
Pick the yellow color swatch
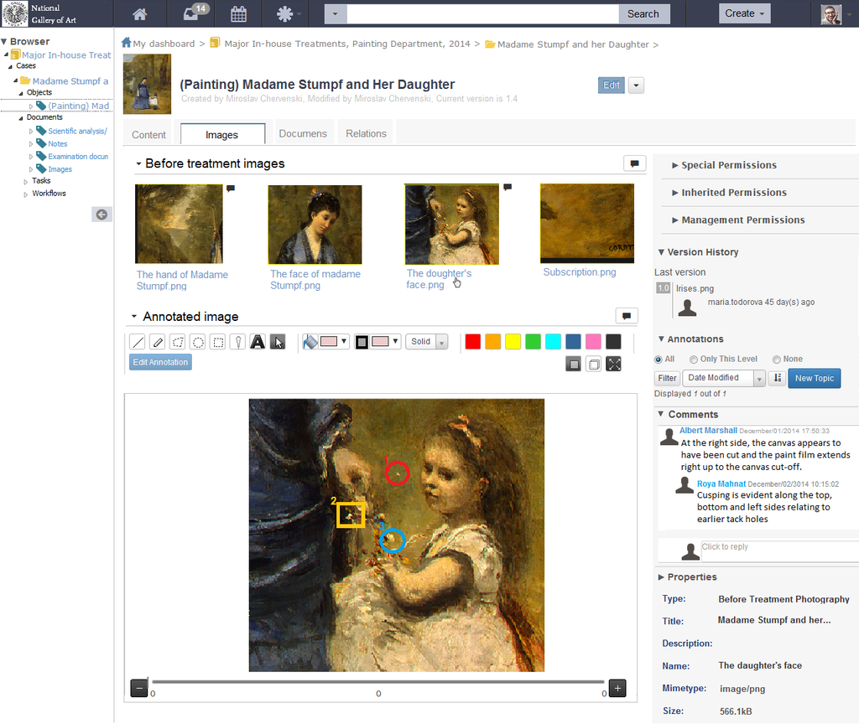click(513, 342)
